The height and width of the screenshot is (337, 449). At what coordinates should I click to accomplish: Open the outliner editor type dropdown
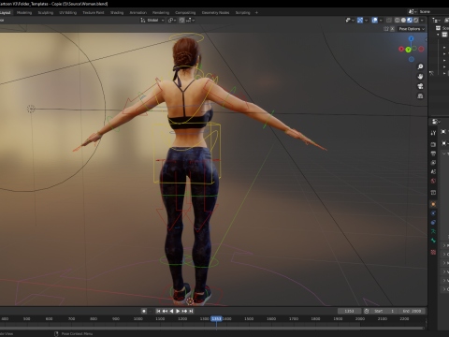(x=436, y=20)
